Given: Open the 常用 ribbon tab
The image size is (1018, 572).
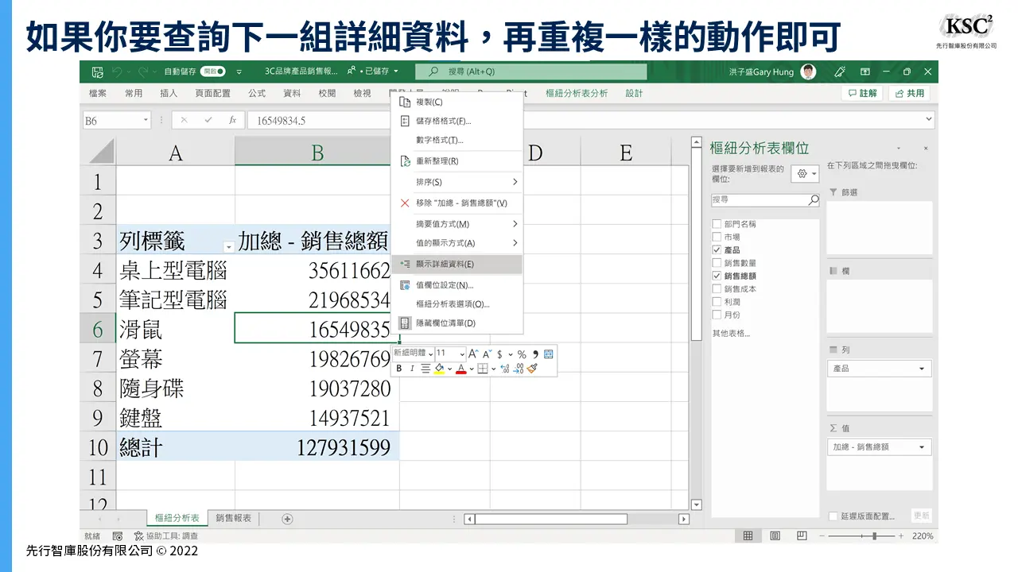Looking at the screenshot, I should click(x=134, y=93).
